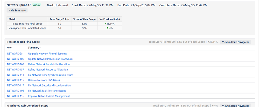
Task: Click the j: assignee Rob Final Scope section title
Action: [23, 42]
